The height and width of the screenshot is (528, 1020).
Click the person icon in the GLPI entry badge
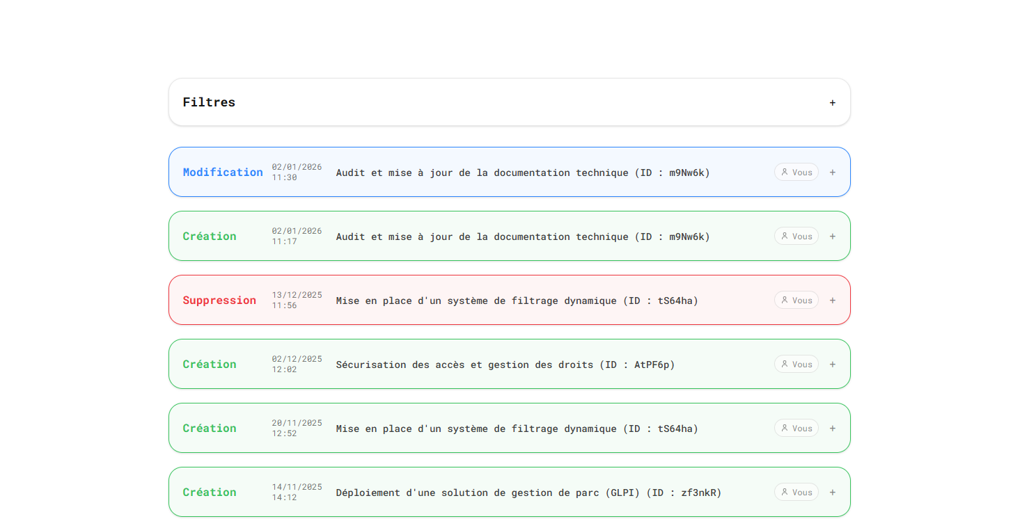point(785,492)
